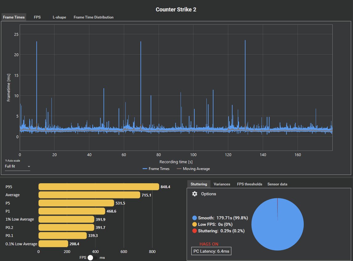Screen dimensions: 353x261
Task: Click the 'PC Latency: 6.4ms' box
Action: [x=211, y=251]
